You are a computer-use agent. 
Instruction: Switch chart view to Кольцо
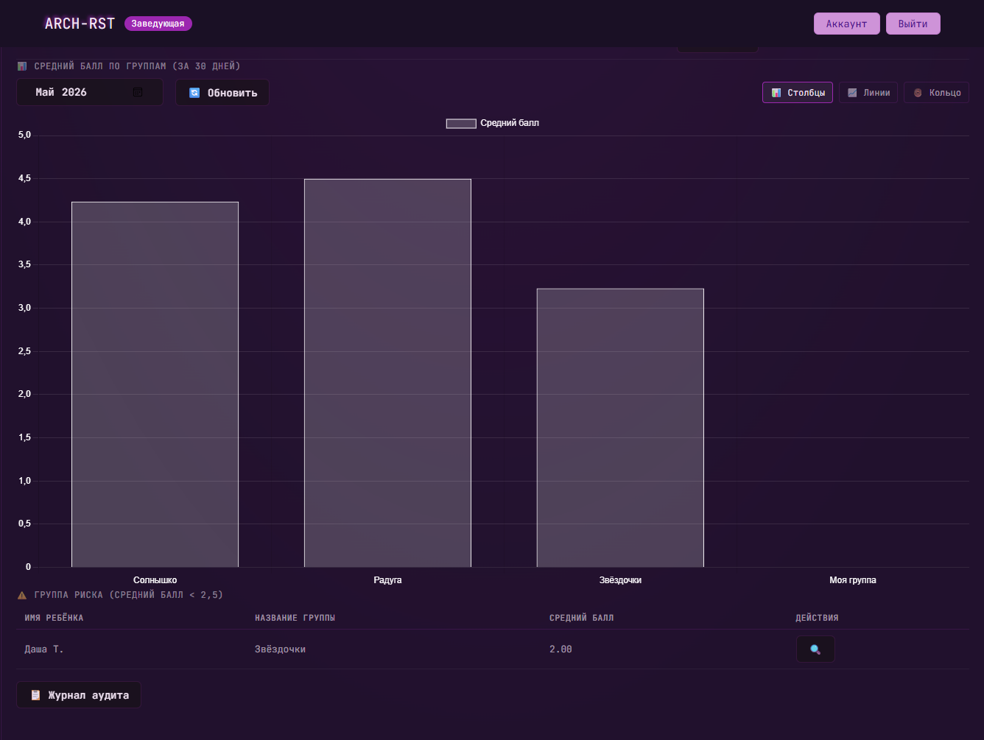pyautogui.click(x=936, y=93)
